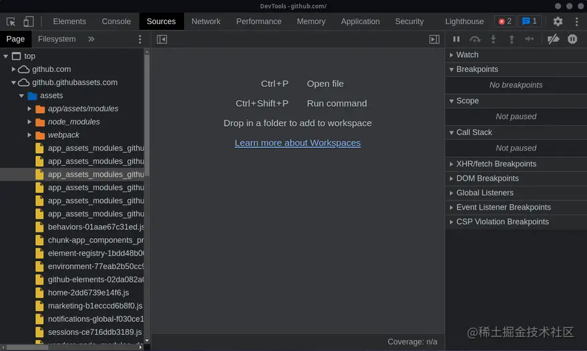The height and width of the screenshot is (351, 587).
Task: Hide the navigator sidebar pane
Action: (161, 39)
